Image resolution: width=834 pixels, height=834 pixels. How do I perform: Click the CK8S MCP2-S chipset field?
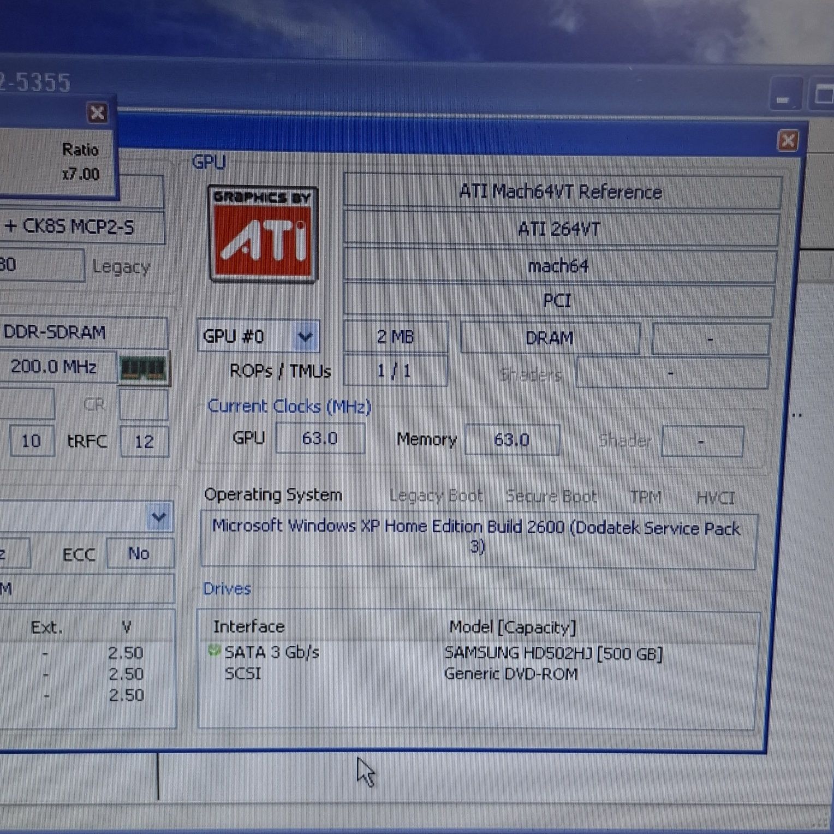pyautogui.click(x=82, y=227)
